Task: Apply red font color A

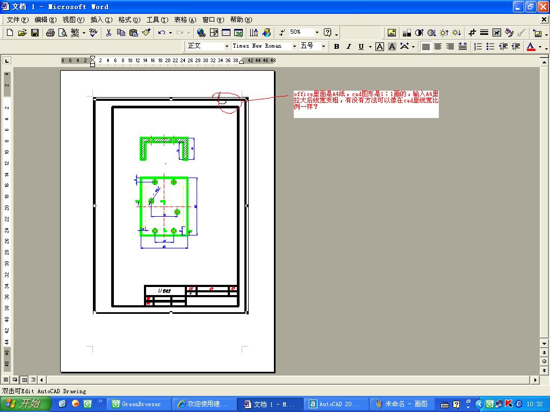Action: 531,46
